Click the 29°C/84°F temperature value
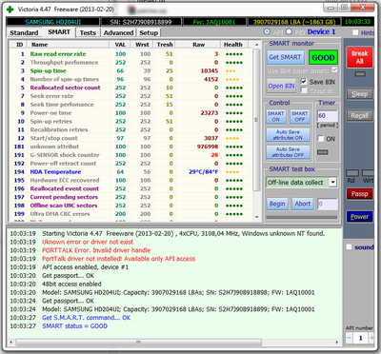 (x=203, y=171)
